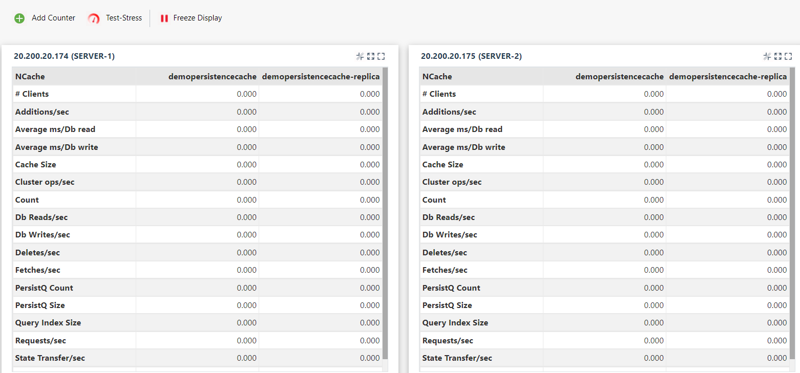Select Average ms/Db write row in SERVER-1

click(x=198, y=147)
